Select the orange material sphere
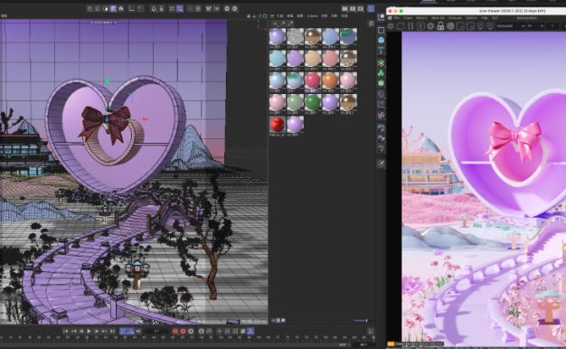This screenshot has width=566, height=349. [x=330, y=80]
